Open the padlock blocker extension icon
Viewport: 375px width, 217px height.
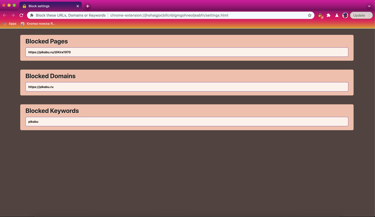click(320, 16)
